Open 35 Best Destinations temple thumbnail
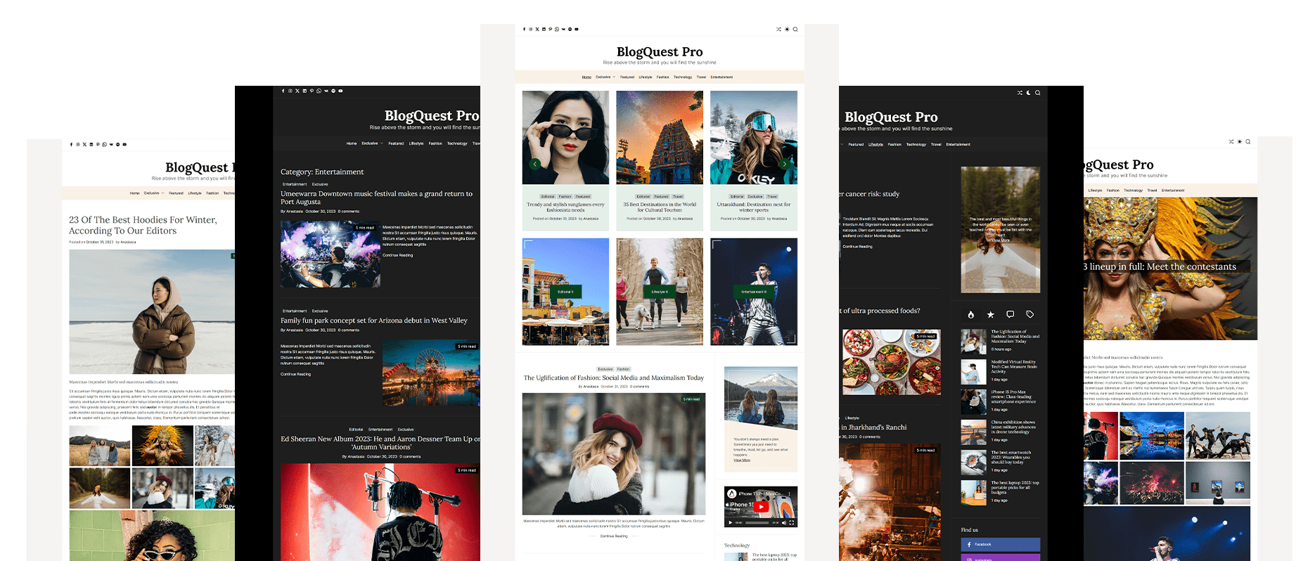The image size is (1315, 561). point(660,138)
